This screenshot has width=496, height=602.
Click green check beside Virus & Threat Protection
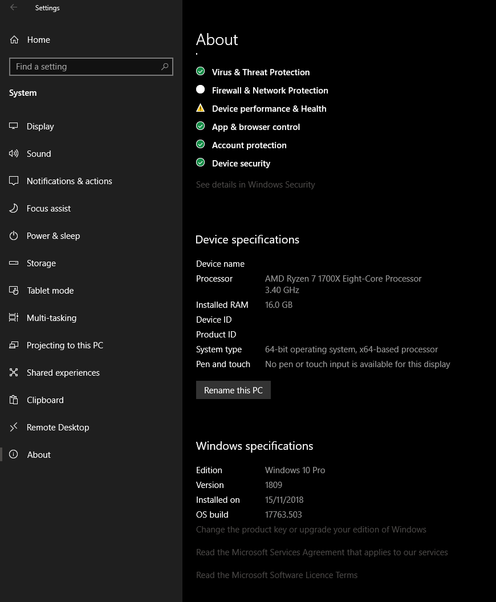[201, 71]
